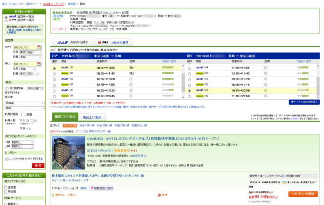324x205 pixels.
Task: Click the Solaseed logo on flight 033 row
Action: click(65, 73)
